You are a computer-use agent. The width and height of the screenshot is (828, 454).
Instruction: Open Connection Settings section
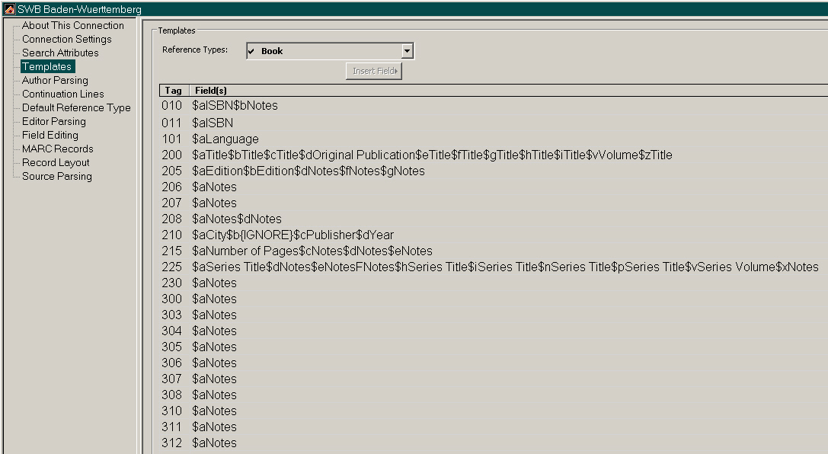point(66,39)
